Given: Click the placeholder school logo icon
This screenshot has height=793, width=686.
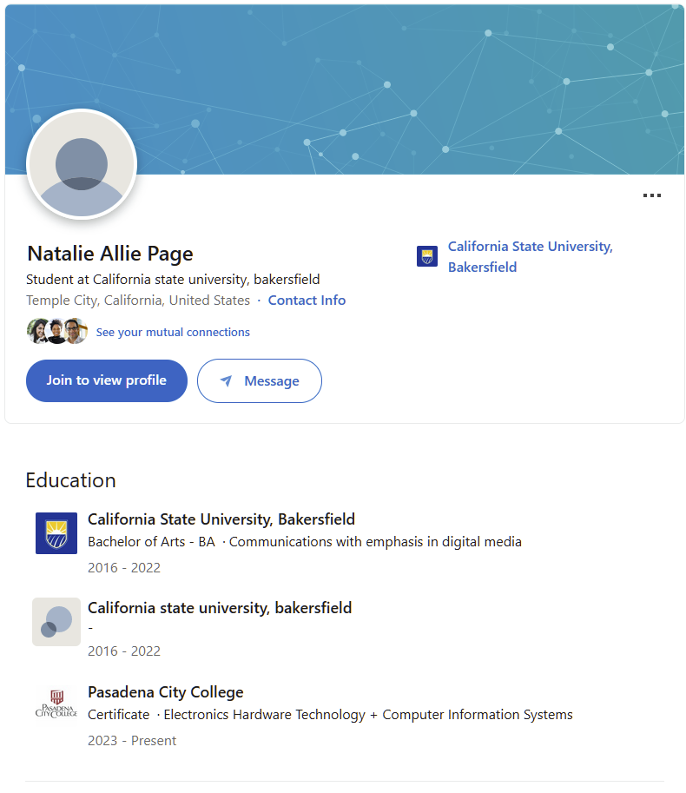Looking at the screenshot, I should pos(56,622).
